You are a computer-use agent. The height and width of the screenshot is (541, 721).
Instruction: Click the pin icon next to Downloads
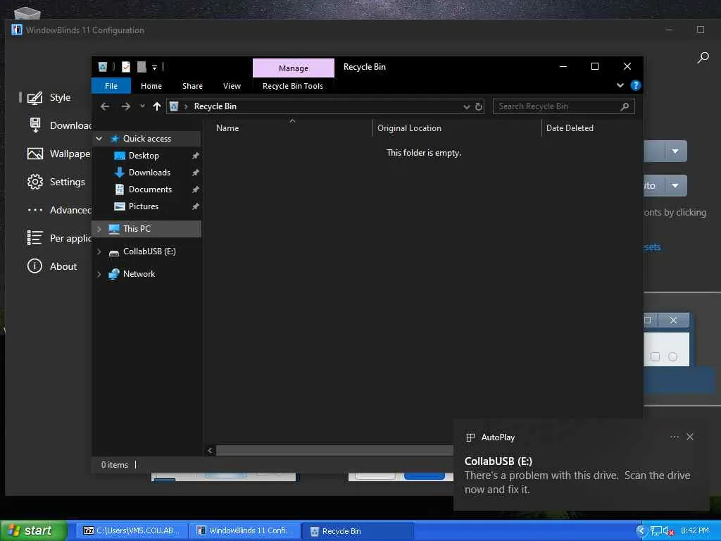195,173
